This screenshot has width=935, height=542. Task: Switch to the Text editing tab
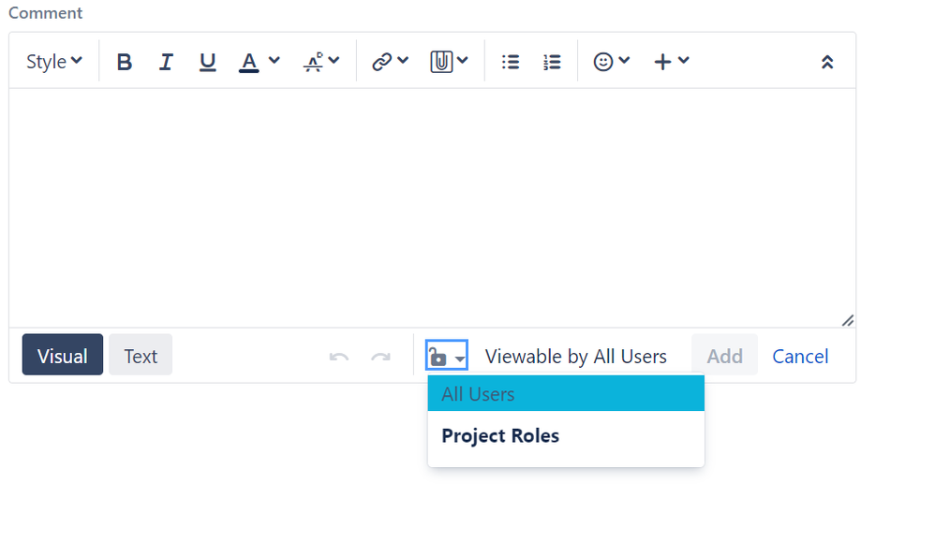(140, 355)
